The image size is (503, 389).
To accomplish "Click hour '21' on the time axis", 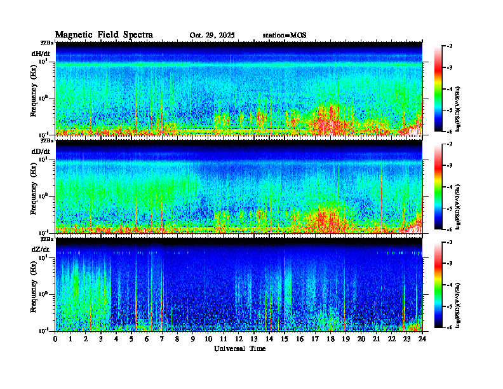I will click(376, 339).
